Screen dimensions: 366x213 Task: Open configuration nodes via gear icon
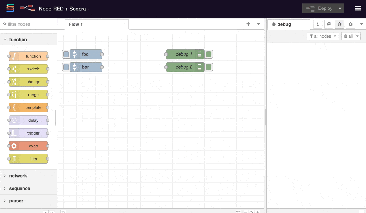pos(350,24)
